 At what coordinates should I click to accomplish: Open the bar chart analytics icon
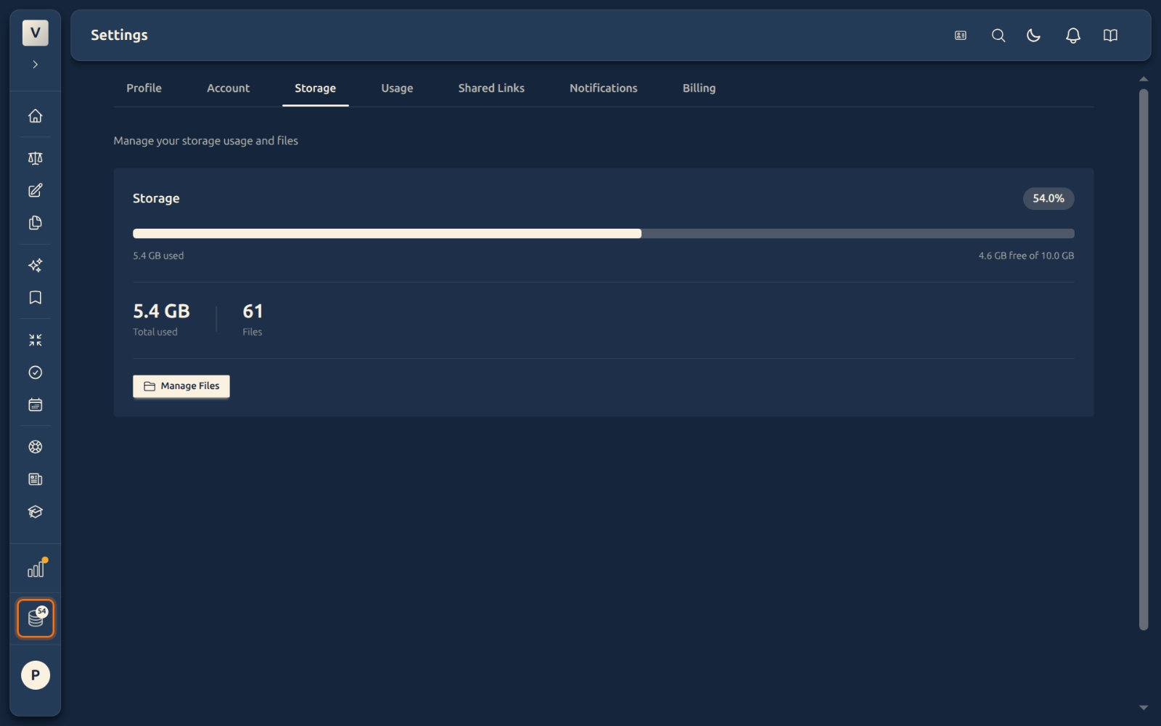coord(36,569)
